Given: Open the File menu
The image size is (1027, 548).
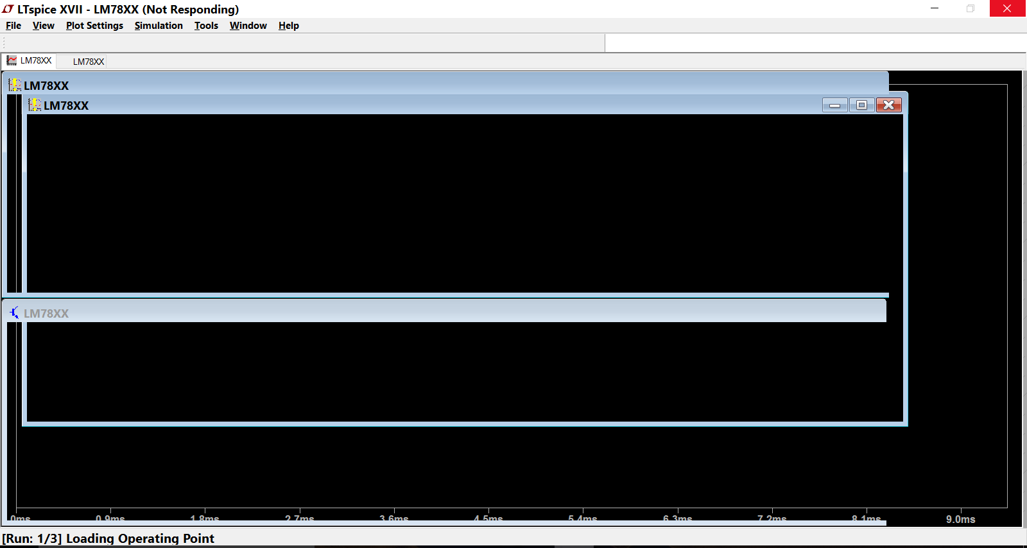Looking at the screenshot, I should click(13, 26).
